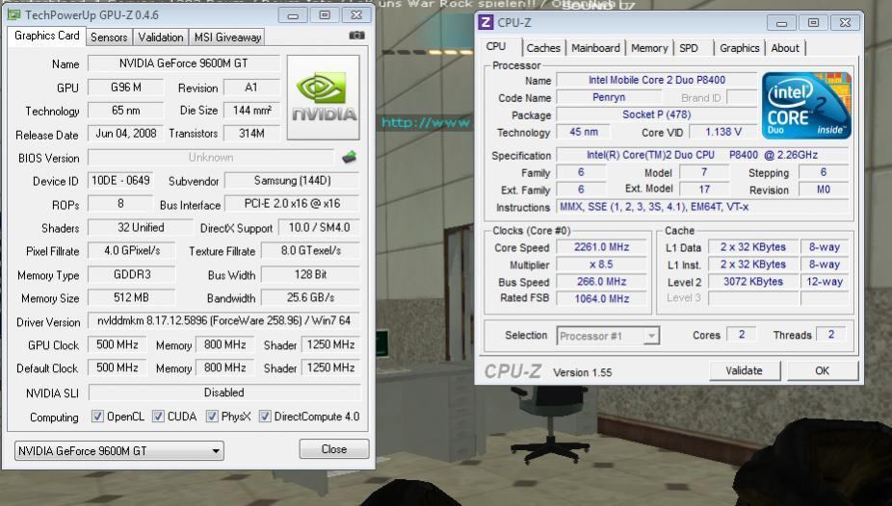Click the Driver Version field
This screenshot has width=892, height=506.
click(x=224, y=321)
